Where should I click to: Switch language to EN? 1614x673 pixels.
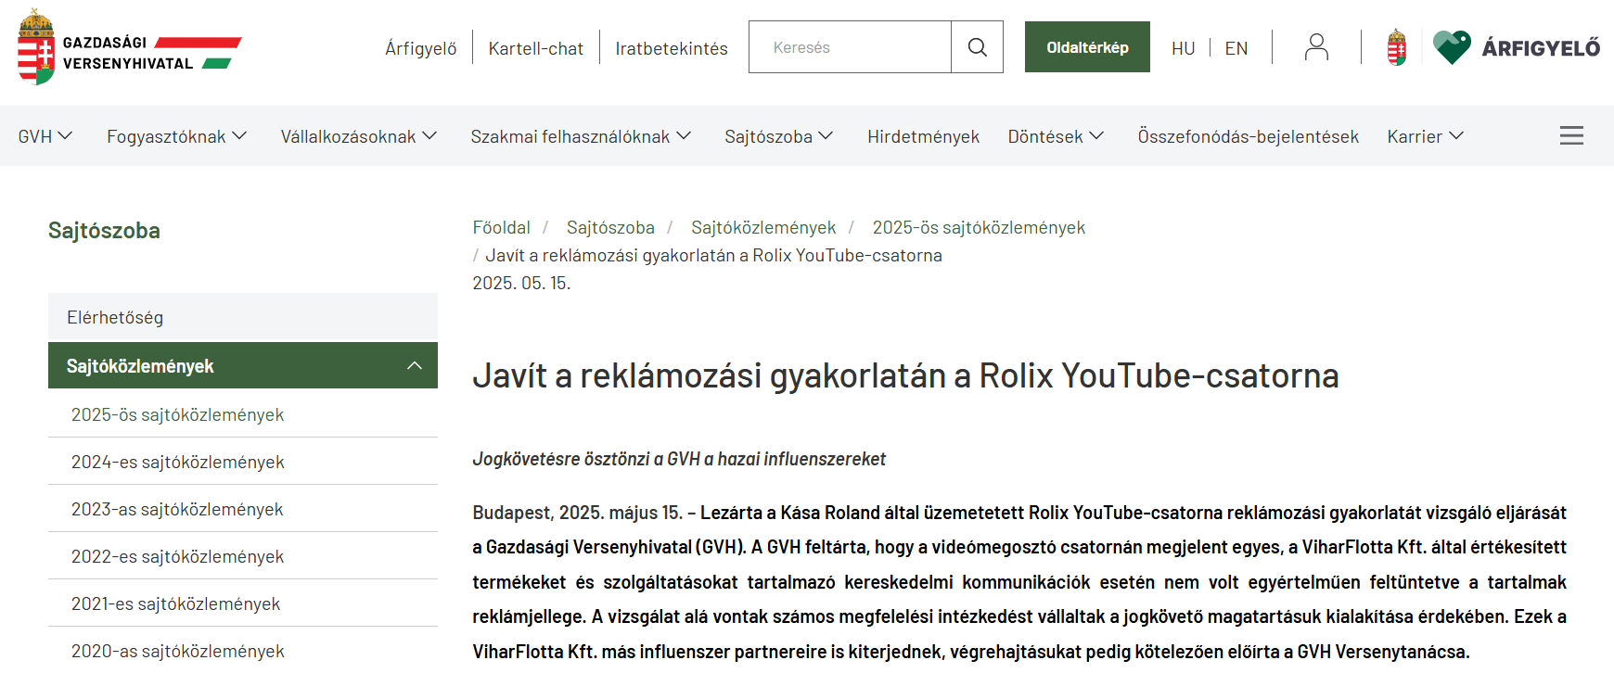[x=1236, y=48]
